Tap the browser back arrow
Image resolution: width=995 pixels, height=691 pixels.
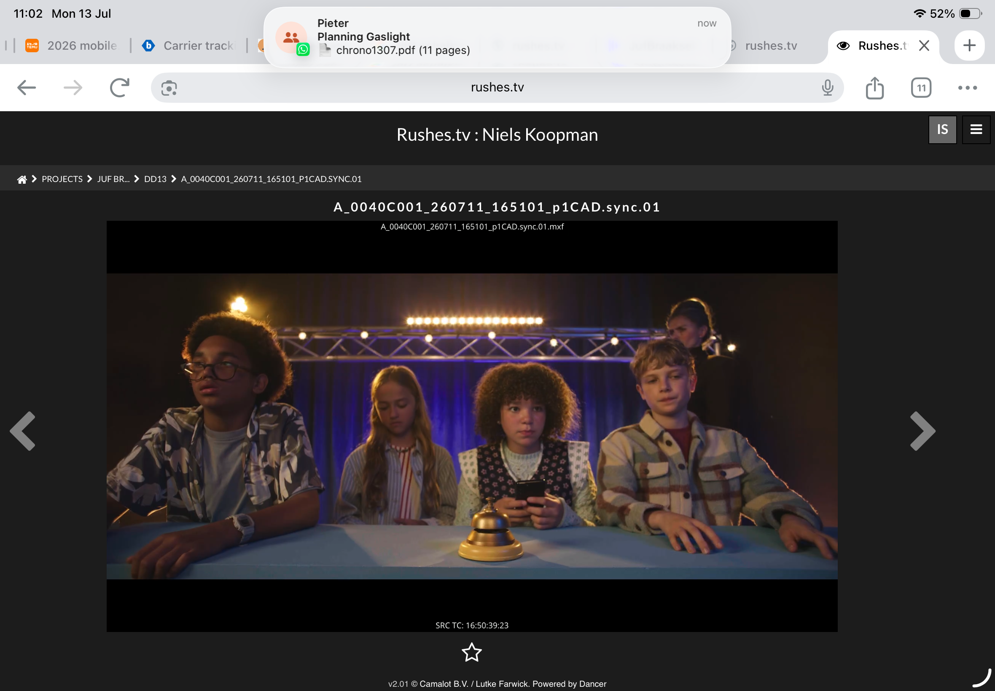coord(27,88)
